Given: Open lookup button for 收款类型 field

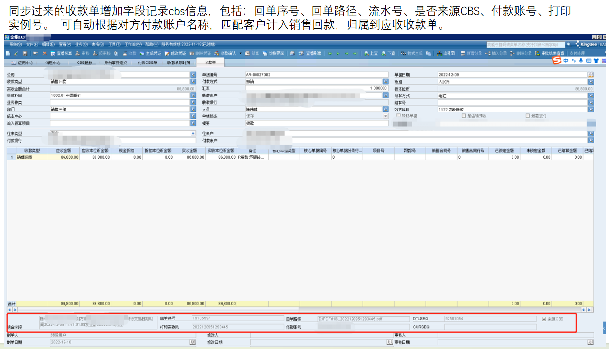Looking at the screenshot, I should (x=193, y=82).
